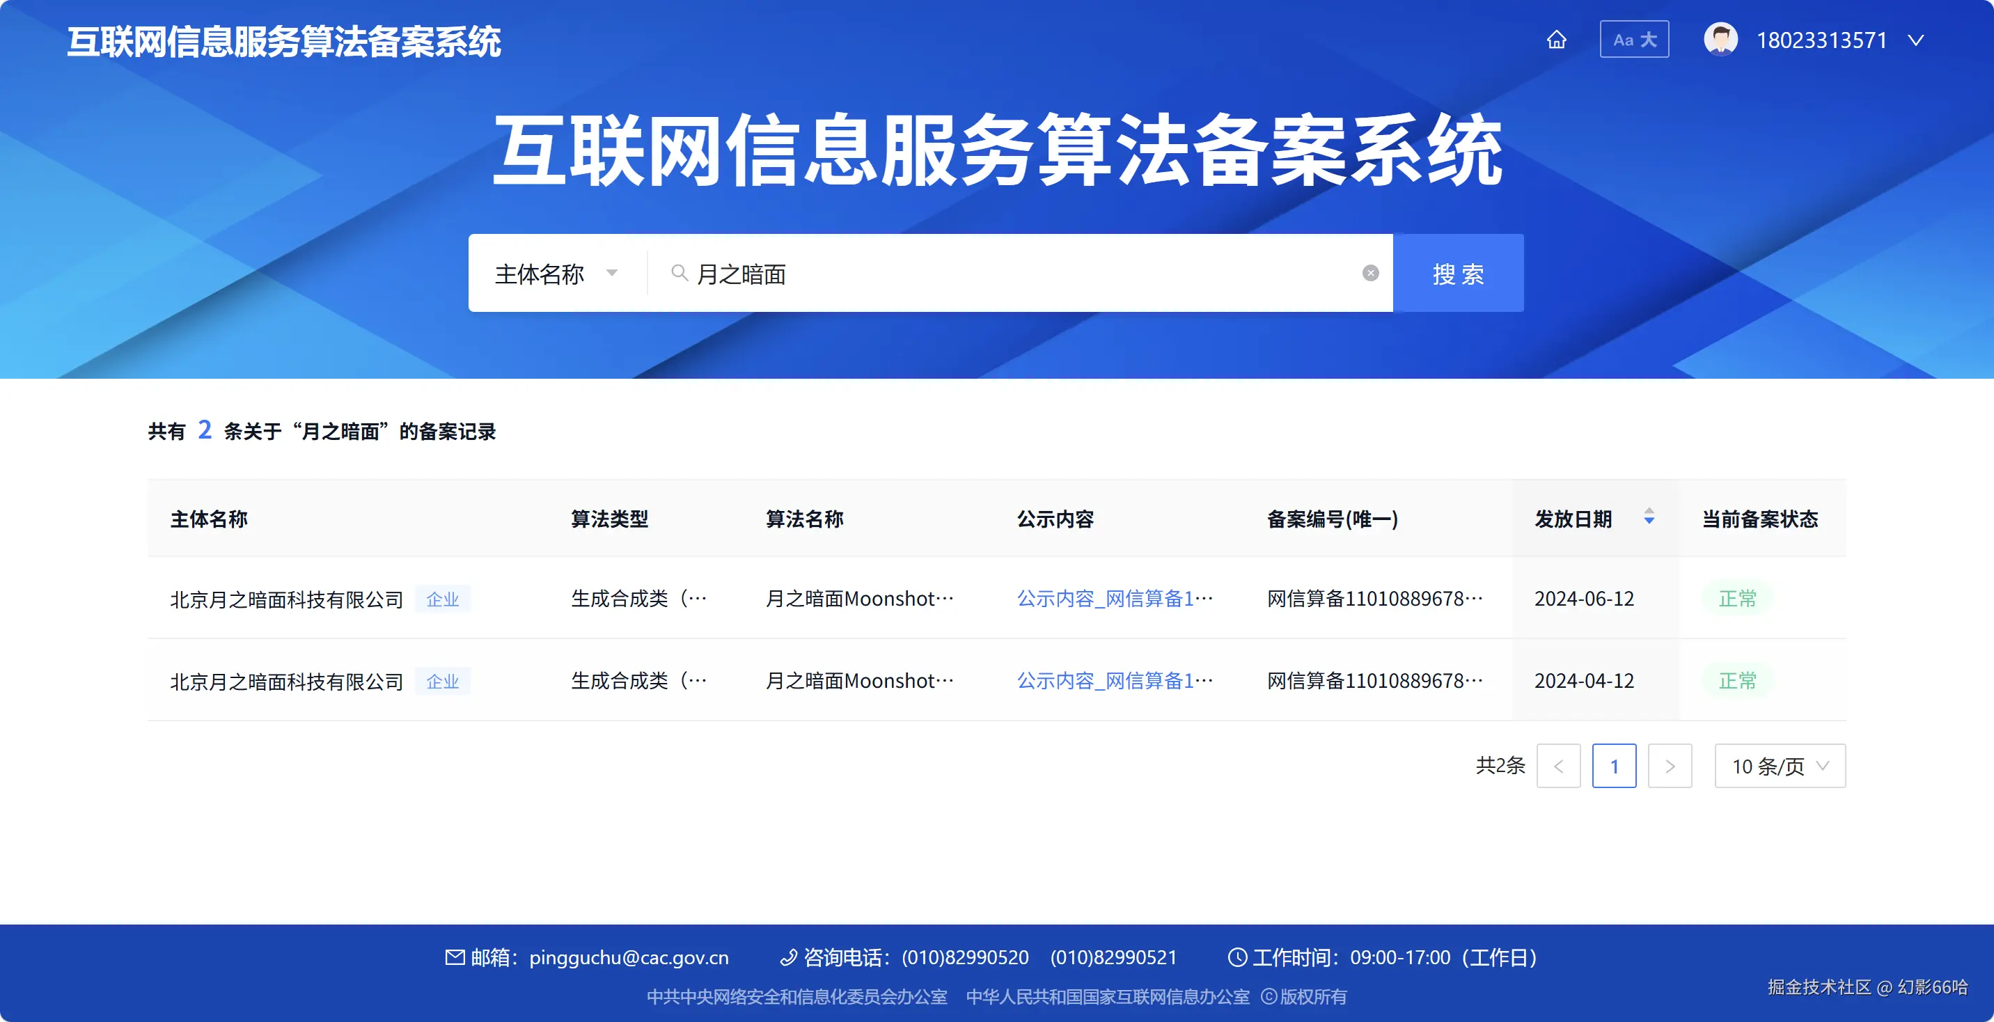The width and height of the screenshot is (1994, 1022).
Task: Click the phone icon in footer
Action: (x=788, y=958)
